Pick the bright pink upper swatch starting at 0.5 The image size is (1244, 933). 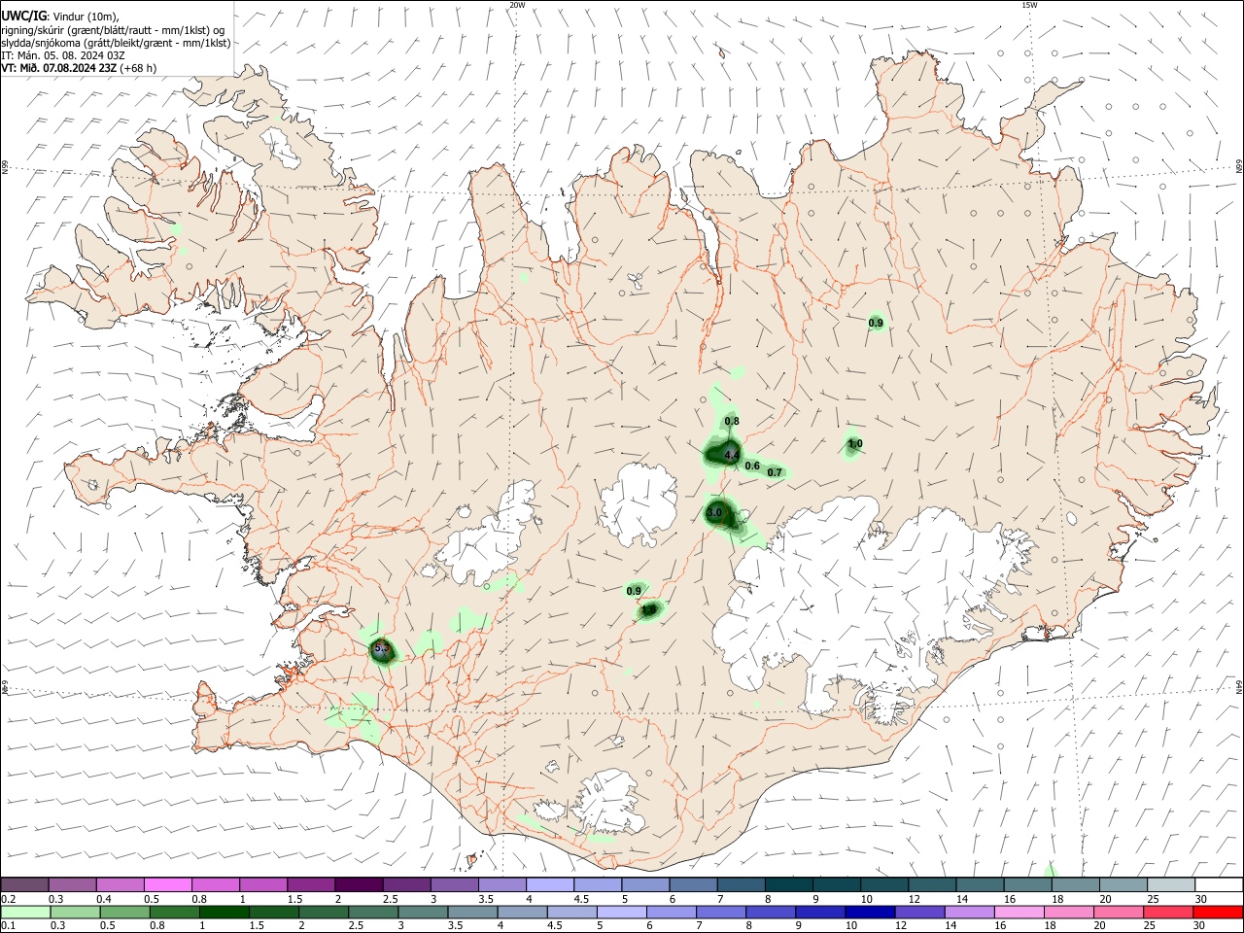(167, 885)
